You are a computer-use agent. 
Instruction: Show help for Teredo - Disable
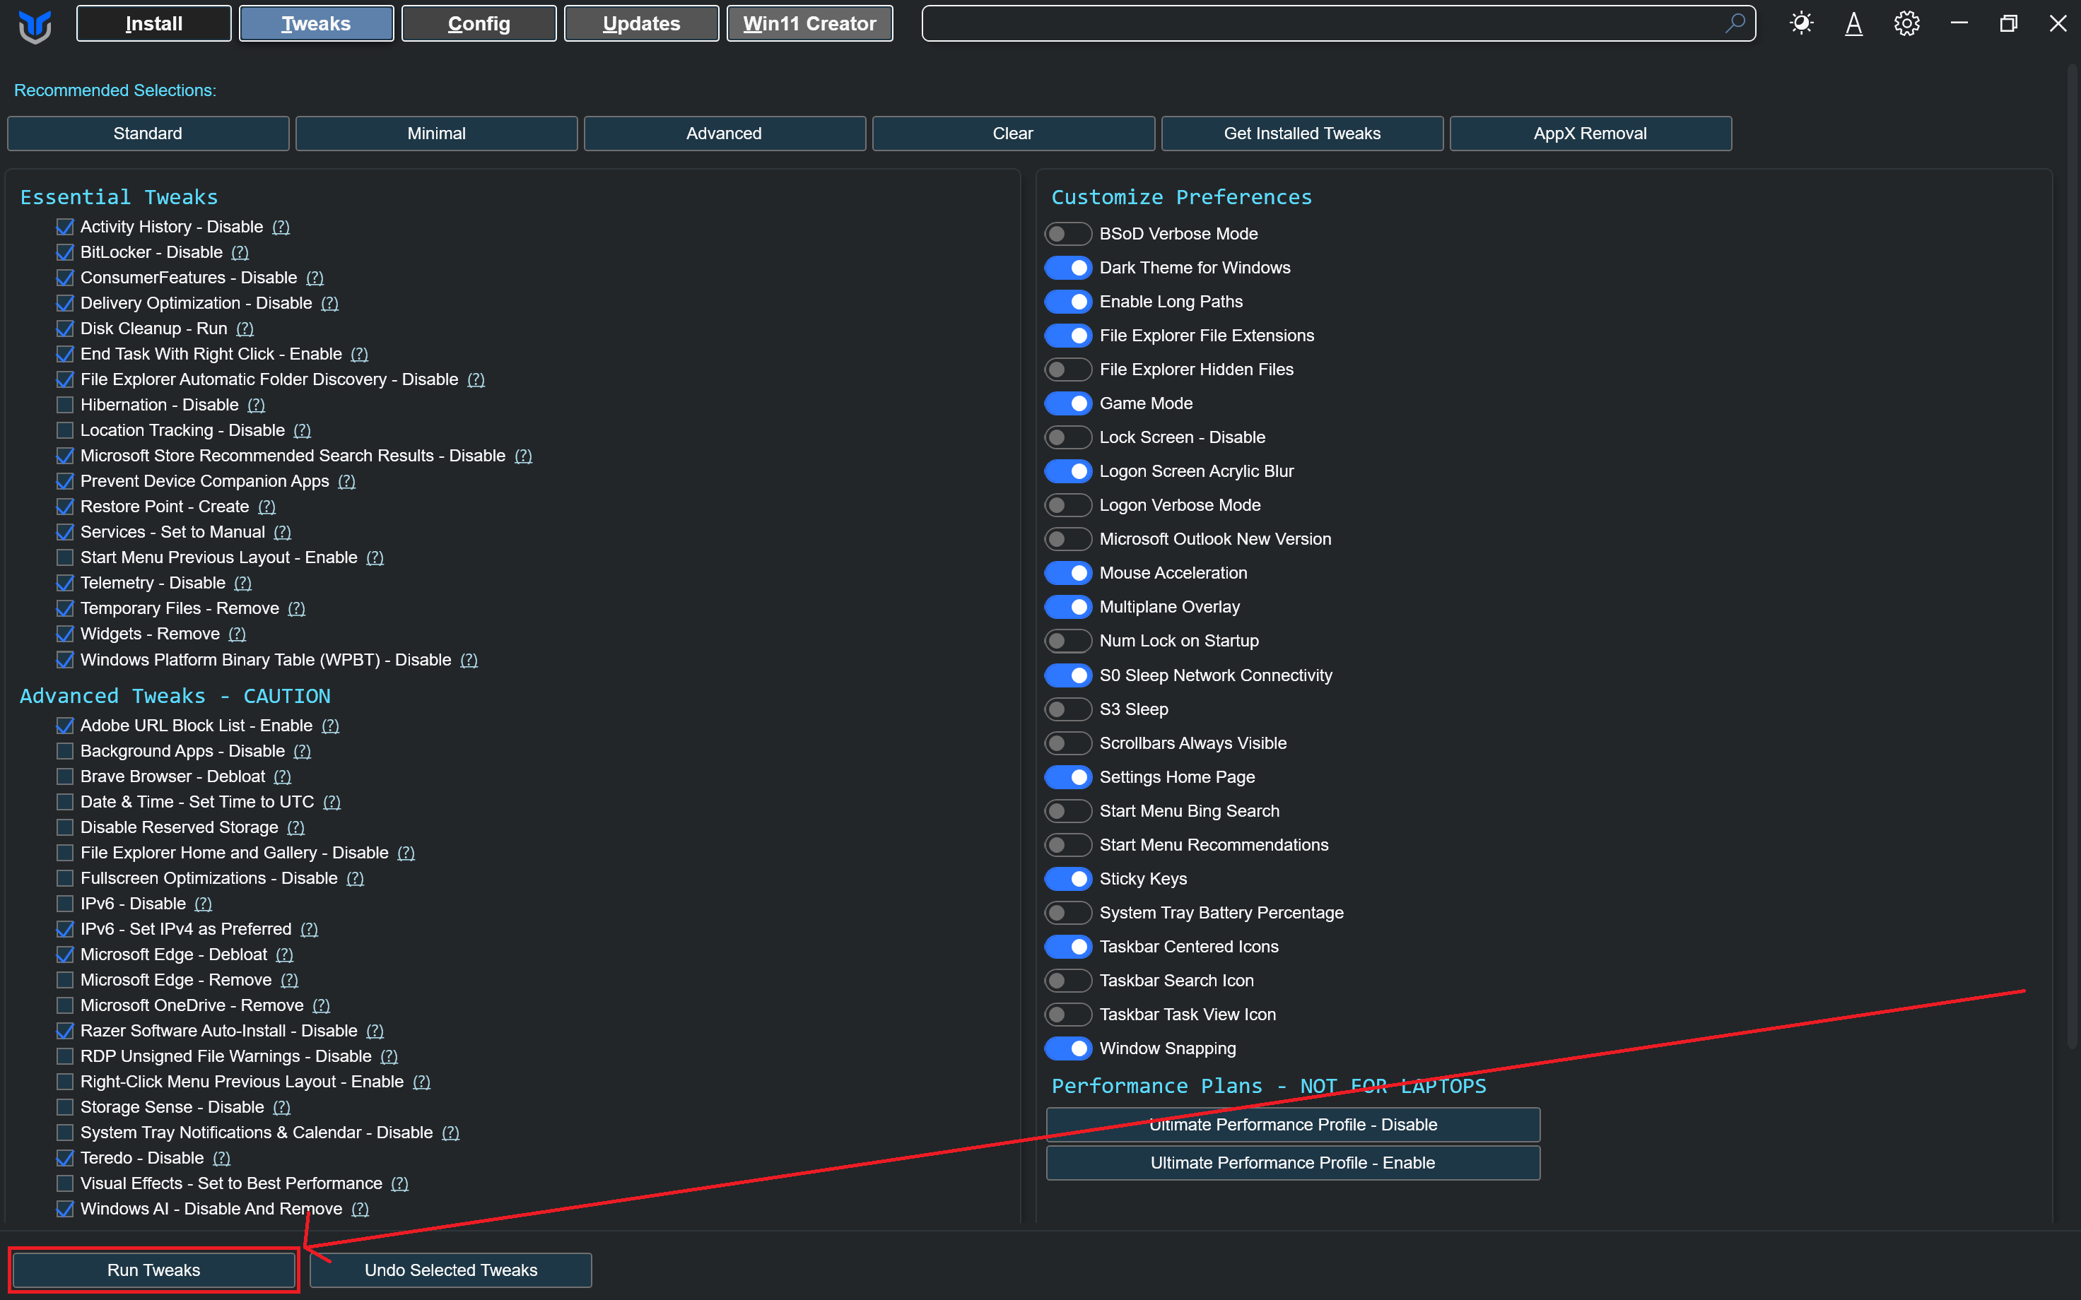[x=221, y=1158]
